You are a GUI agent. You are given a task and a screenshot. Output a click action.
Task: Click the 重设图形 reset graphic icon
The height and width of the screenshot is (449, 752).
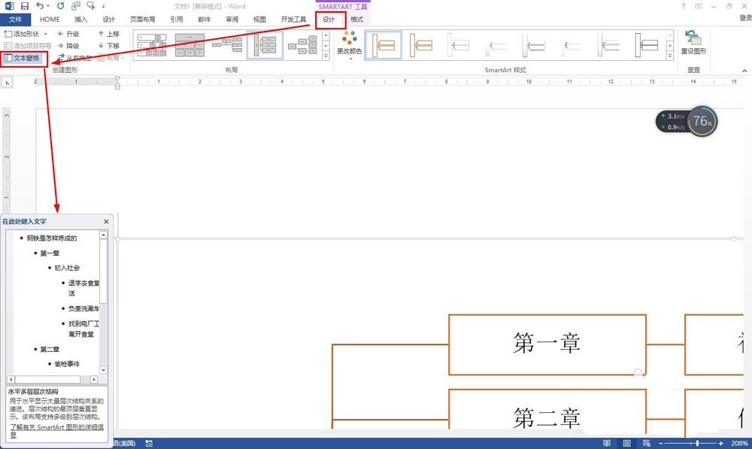pos(693,42)
